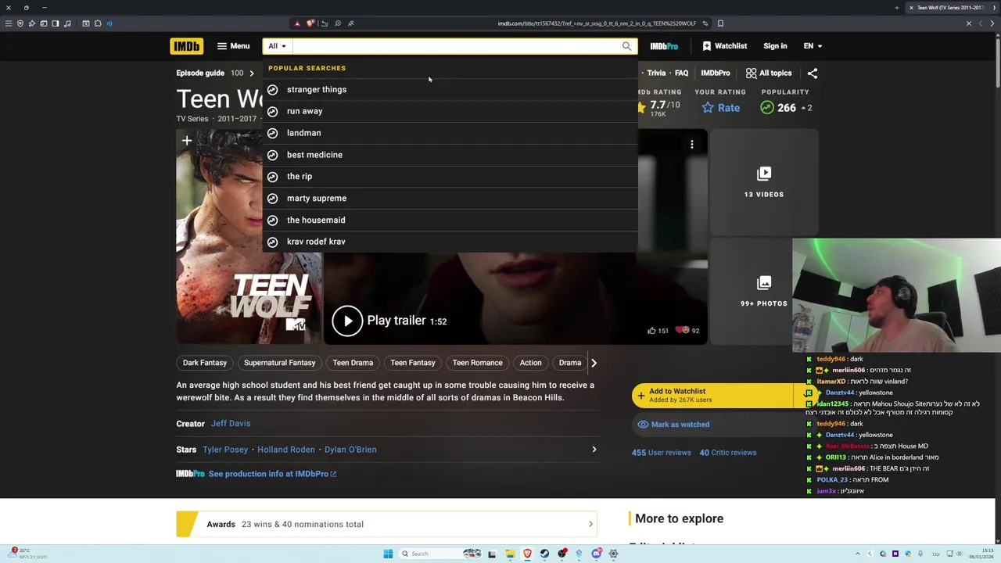
Task: Open Holland Roden's page
Action: (x=286, y=450)
